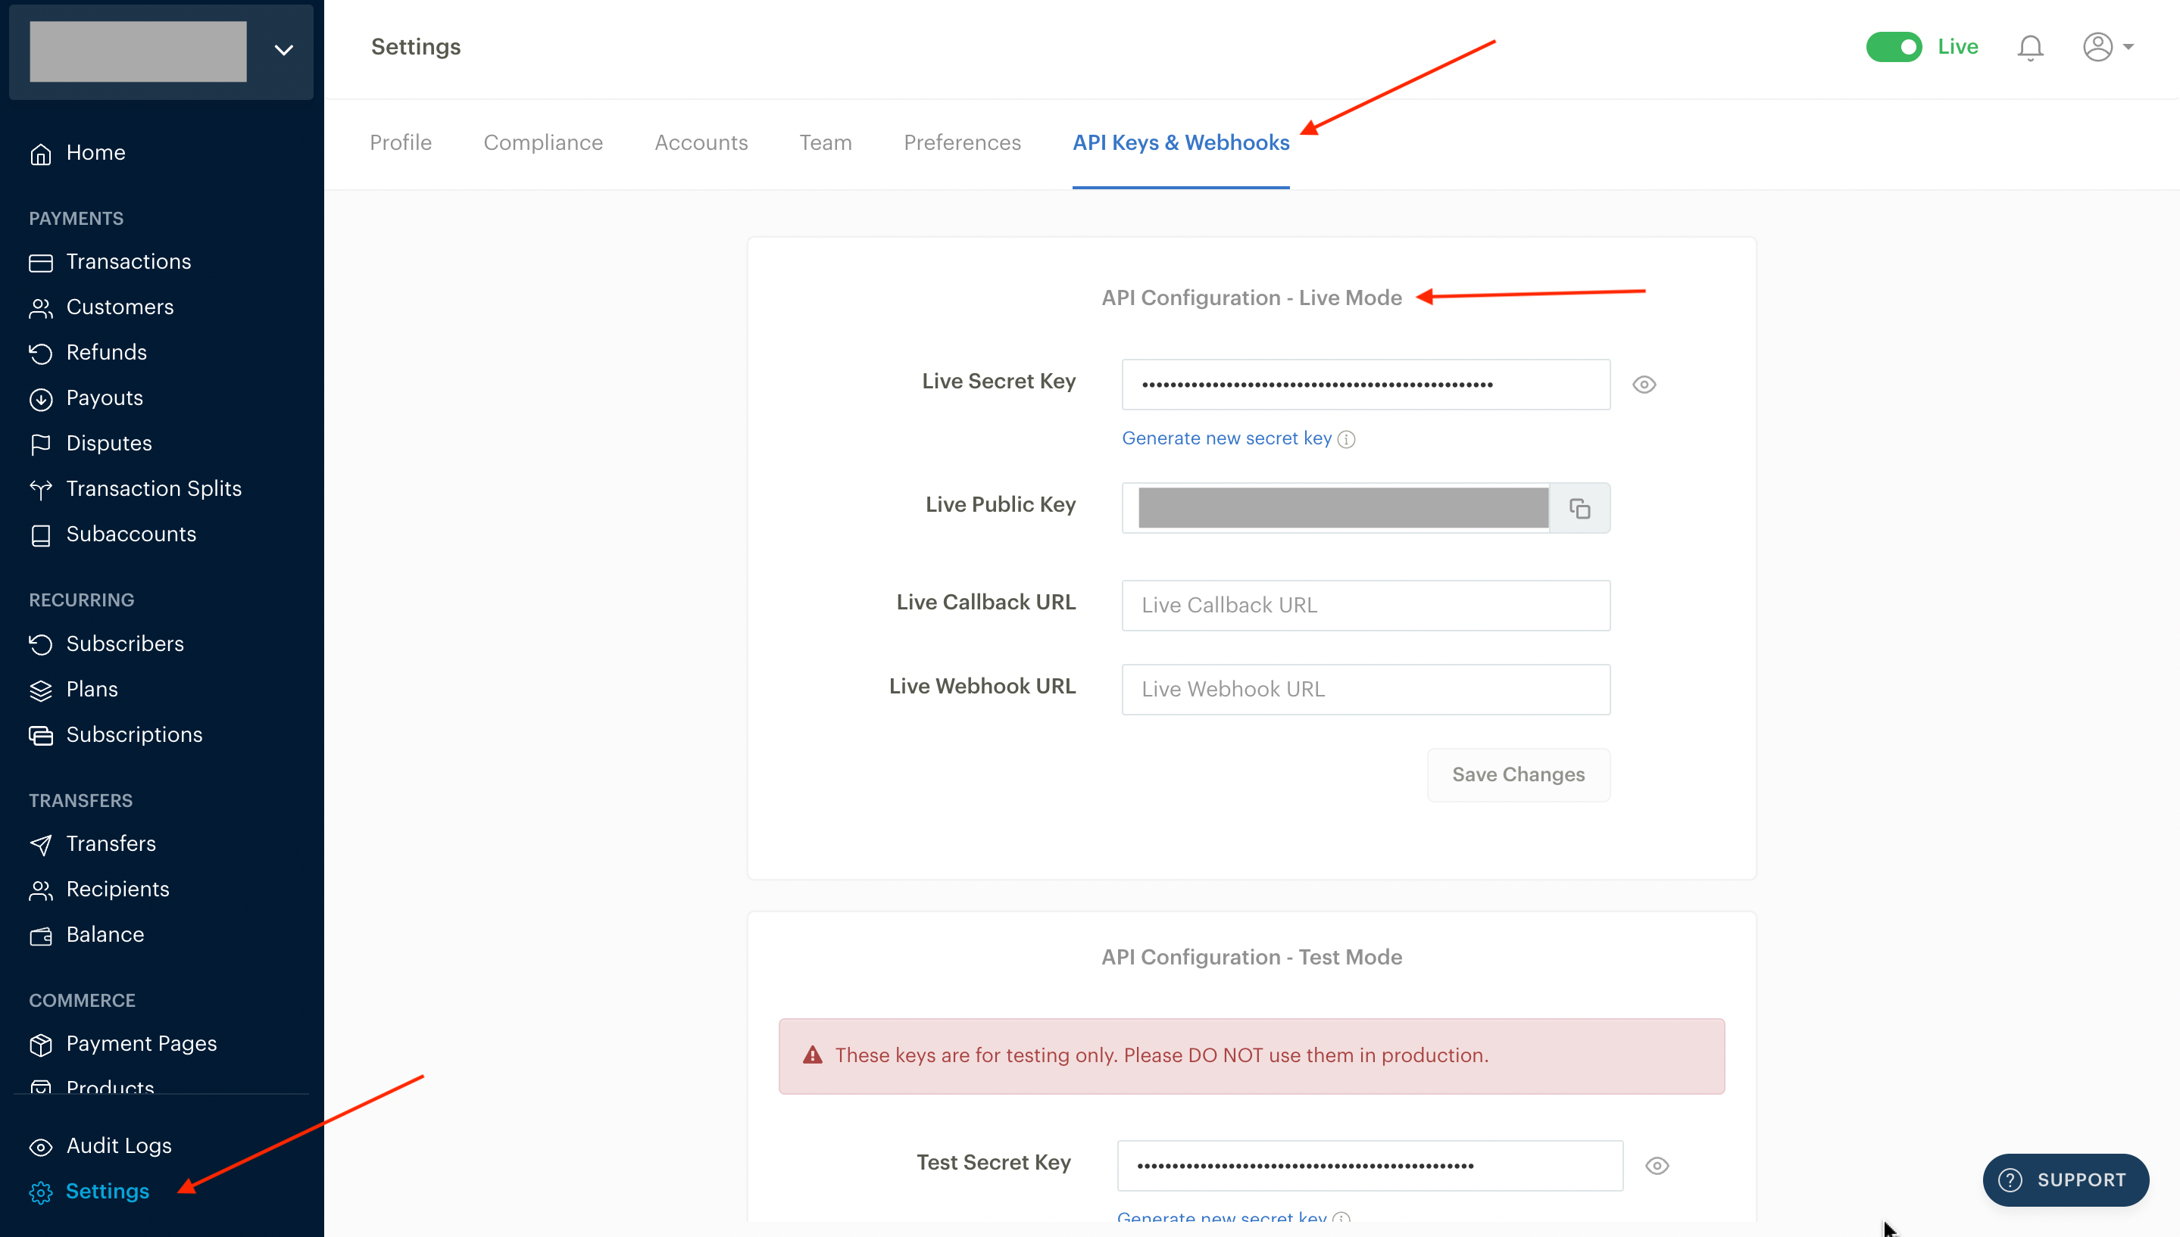The image size is (2180, 1237).
Task: Select the API Keys & Webhooks tab
Action: 1182,142
